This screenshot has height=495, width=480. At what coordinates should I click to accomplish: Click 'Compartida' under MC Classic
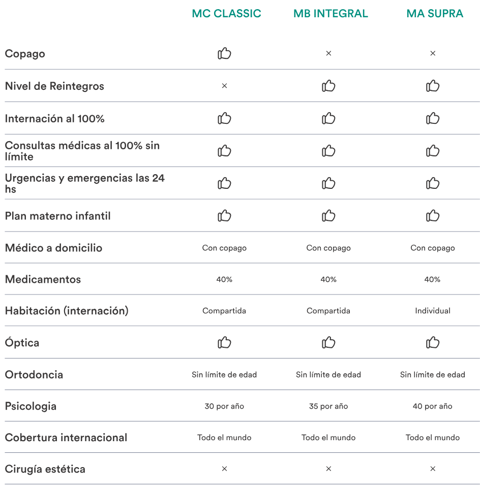click(224, 311)
